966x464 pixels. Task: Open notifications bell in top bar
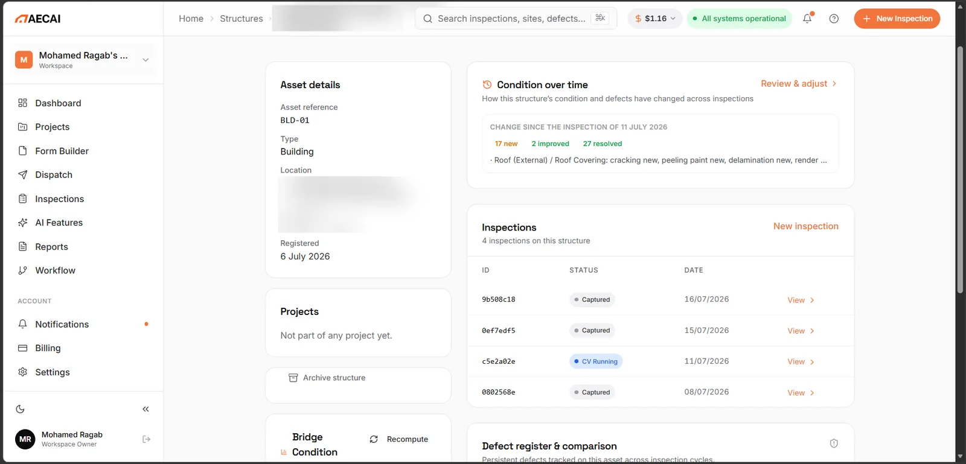point(807,19)
